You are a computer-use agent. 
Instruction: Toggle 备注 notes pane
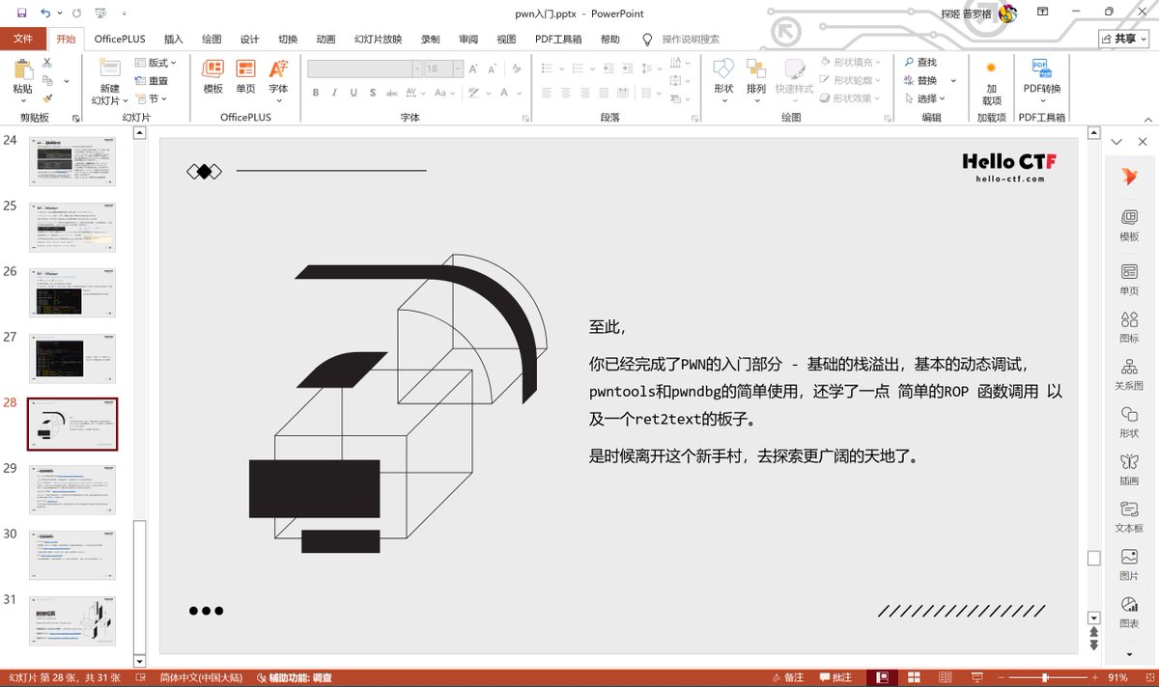coord(786,677)
